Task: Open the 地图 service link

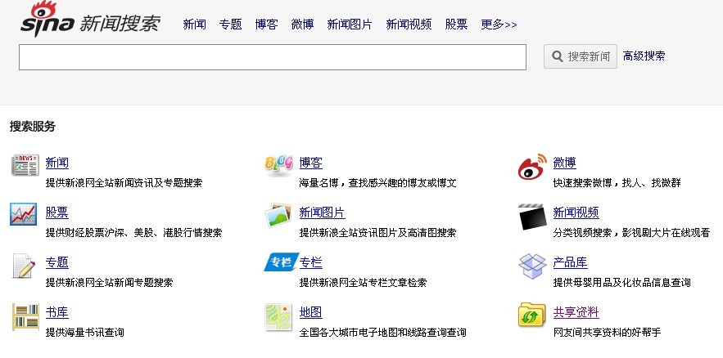Action: pyautogui.click(x=311, y=312)
